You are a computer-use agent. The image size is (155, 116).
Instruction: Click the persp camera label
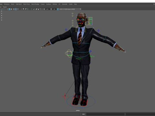[x=78, y=111]
